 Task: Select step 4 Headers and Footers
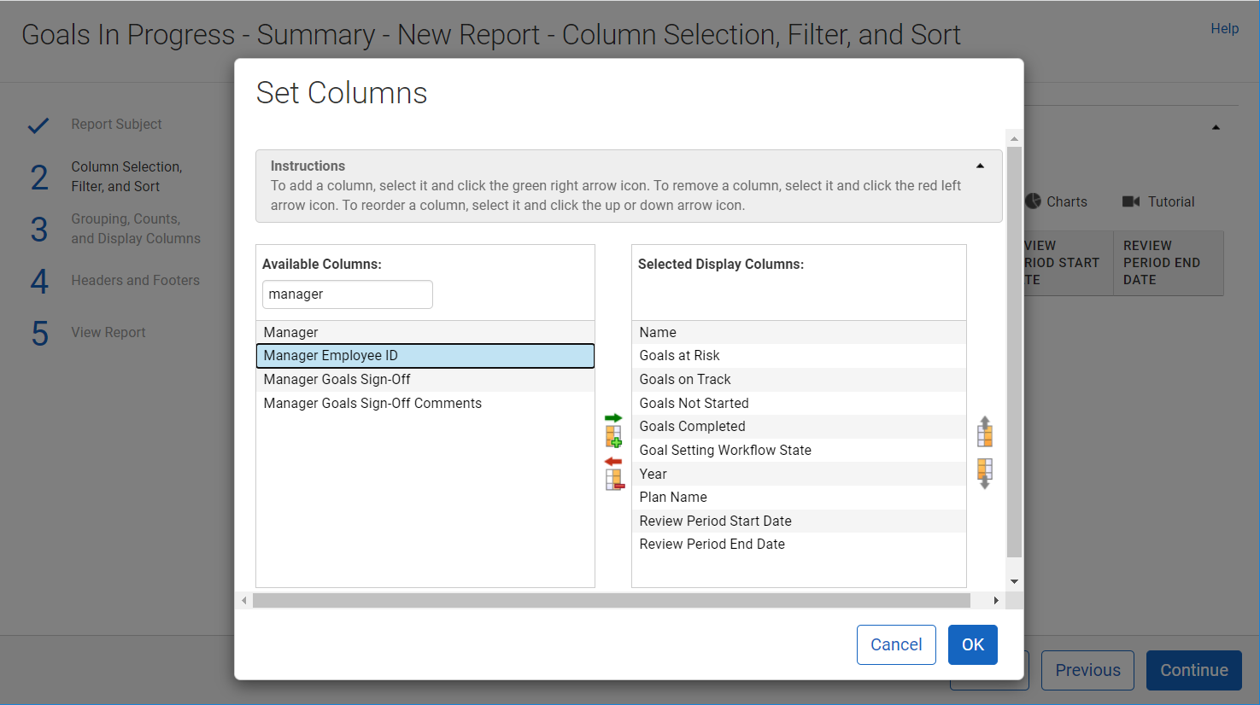tap(136, 280)
